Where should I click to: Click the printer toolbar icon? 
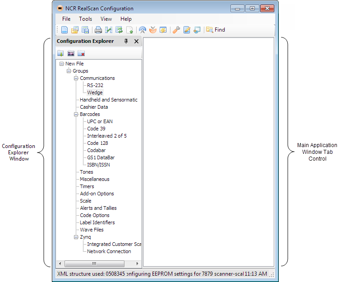(x=98, y=30)
